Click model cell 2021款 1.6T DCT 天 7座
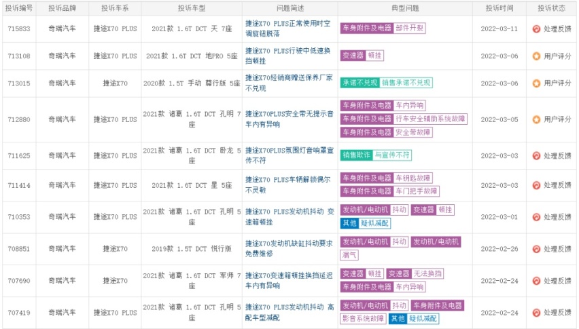Screen dimensions: 579x329 point(192,28)
